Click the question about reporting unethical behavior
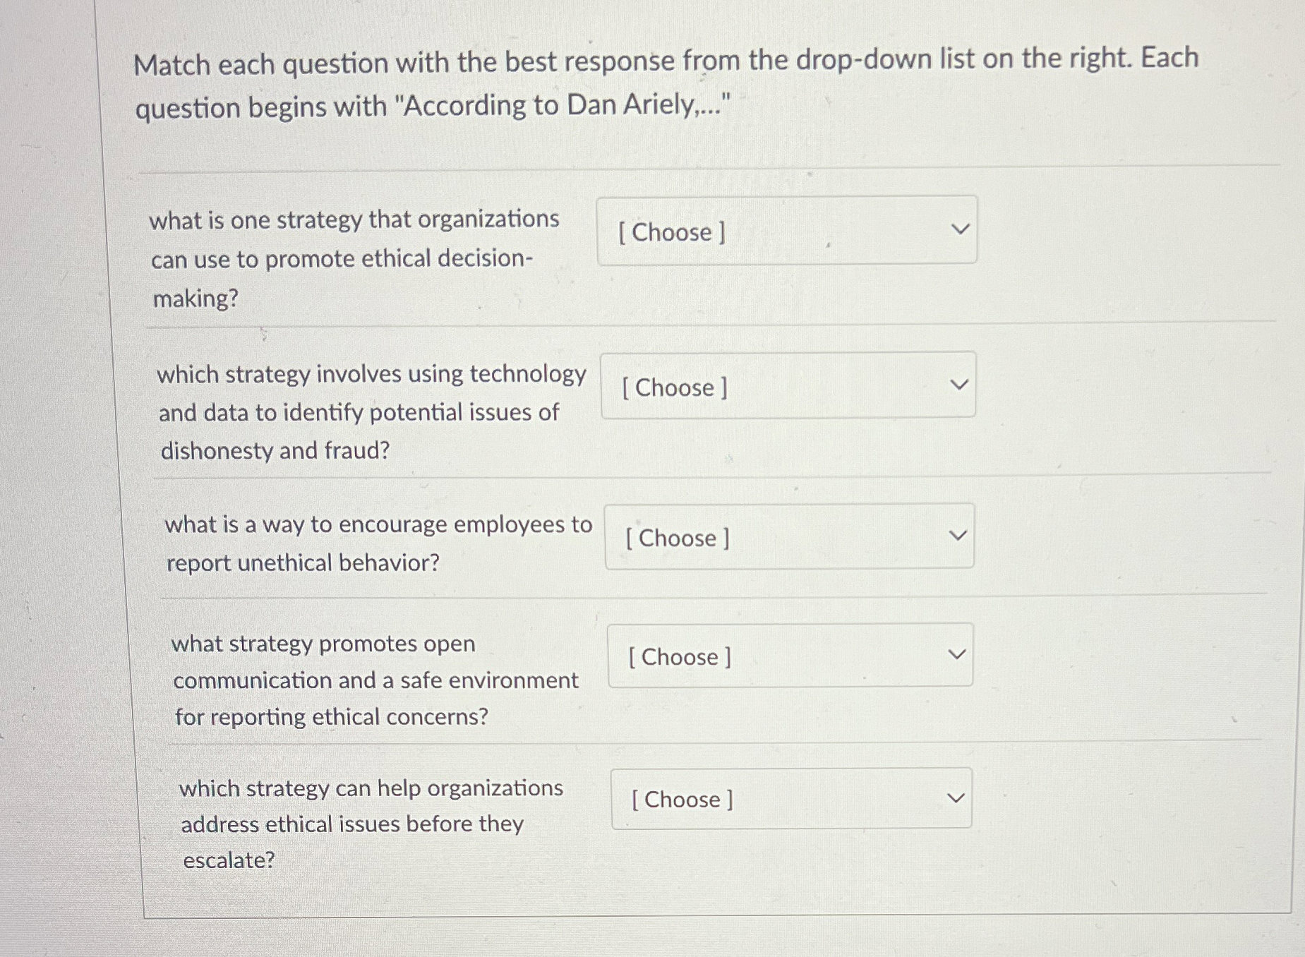The image size is (1305, 957). click(x=378, y=542)
